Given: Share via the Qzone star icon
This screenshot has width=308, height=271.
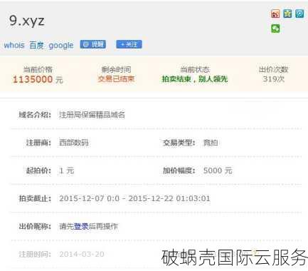Looking at the screenshot, I should coord(287,14).
